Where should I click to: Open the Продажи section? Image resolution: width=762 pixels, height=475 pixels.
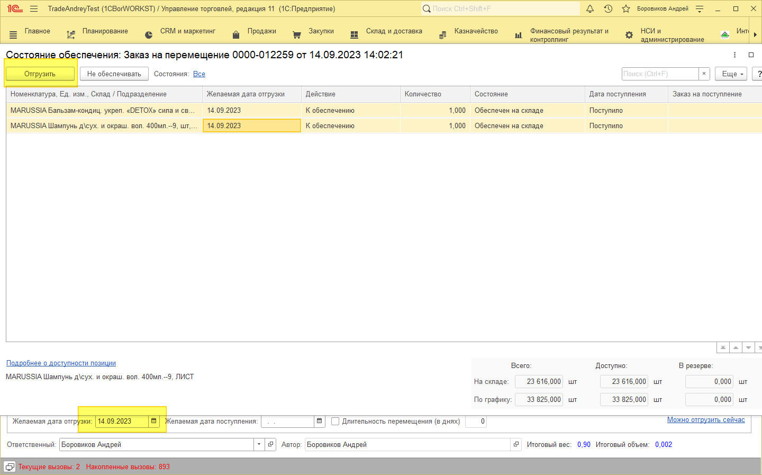pos(261,31)
